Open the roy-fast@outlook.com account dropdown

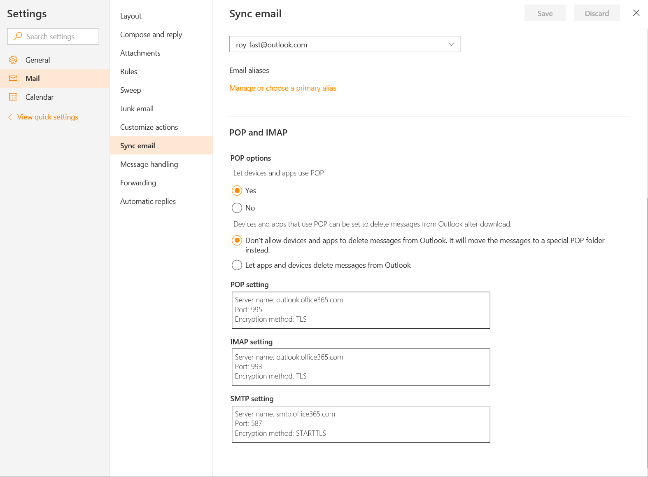pos(345,44)
